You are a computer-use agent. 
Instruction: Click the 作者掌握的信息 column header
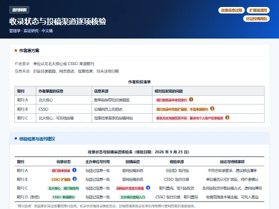pyautogui.click(x=51, y=91)
